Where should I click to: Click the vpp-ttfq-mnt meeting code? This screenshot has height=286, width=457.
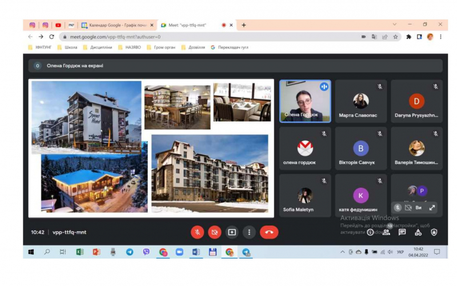[x=69, y=232]
